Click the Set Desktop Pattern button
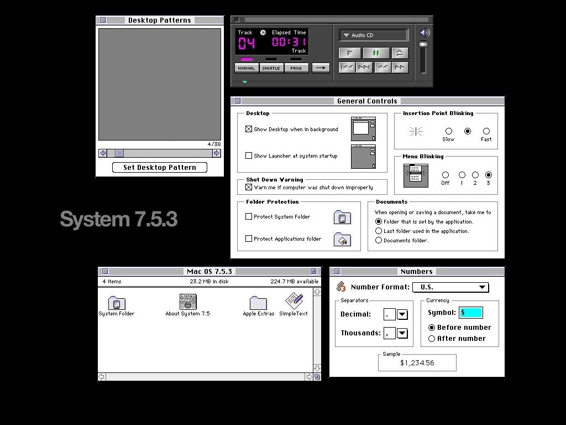This screenshot has height=425, width=566. pos(160,168)
